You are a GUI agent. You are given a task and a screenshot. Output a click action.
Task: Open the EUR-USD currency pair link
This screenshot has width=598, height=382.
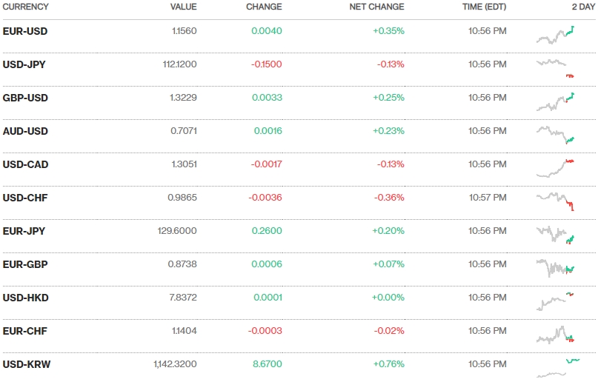25,31
